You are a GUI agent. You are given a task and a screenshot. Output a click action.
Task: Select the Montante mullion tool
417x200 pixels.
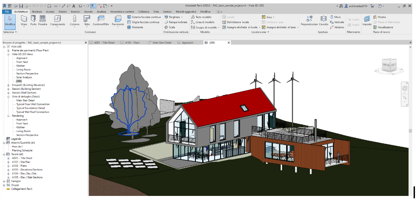pos(135,27)
